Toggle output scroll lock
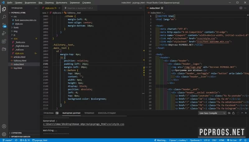This screenshot has width=249, height=142. (233, 113)
